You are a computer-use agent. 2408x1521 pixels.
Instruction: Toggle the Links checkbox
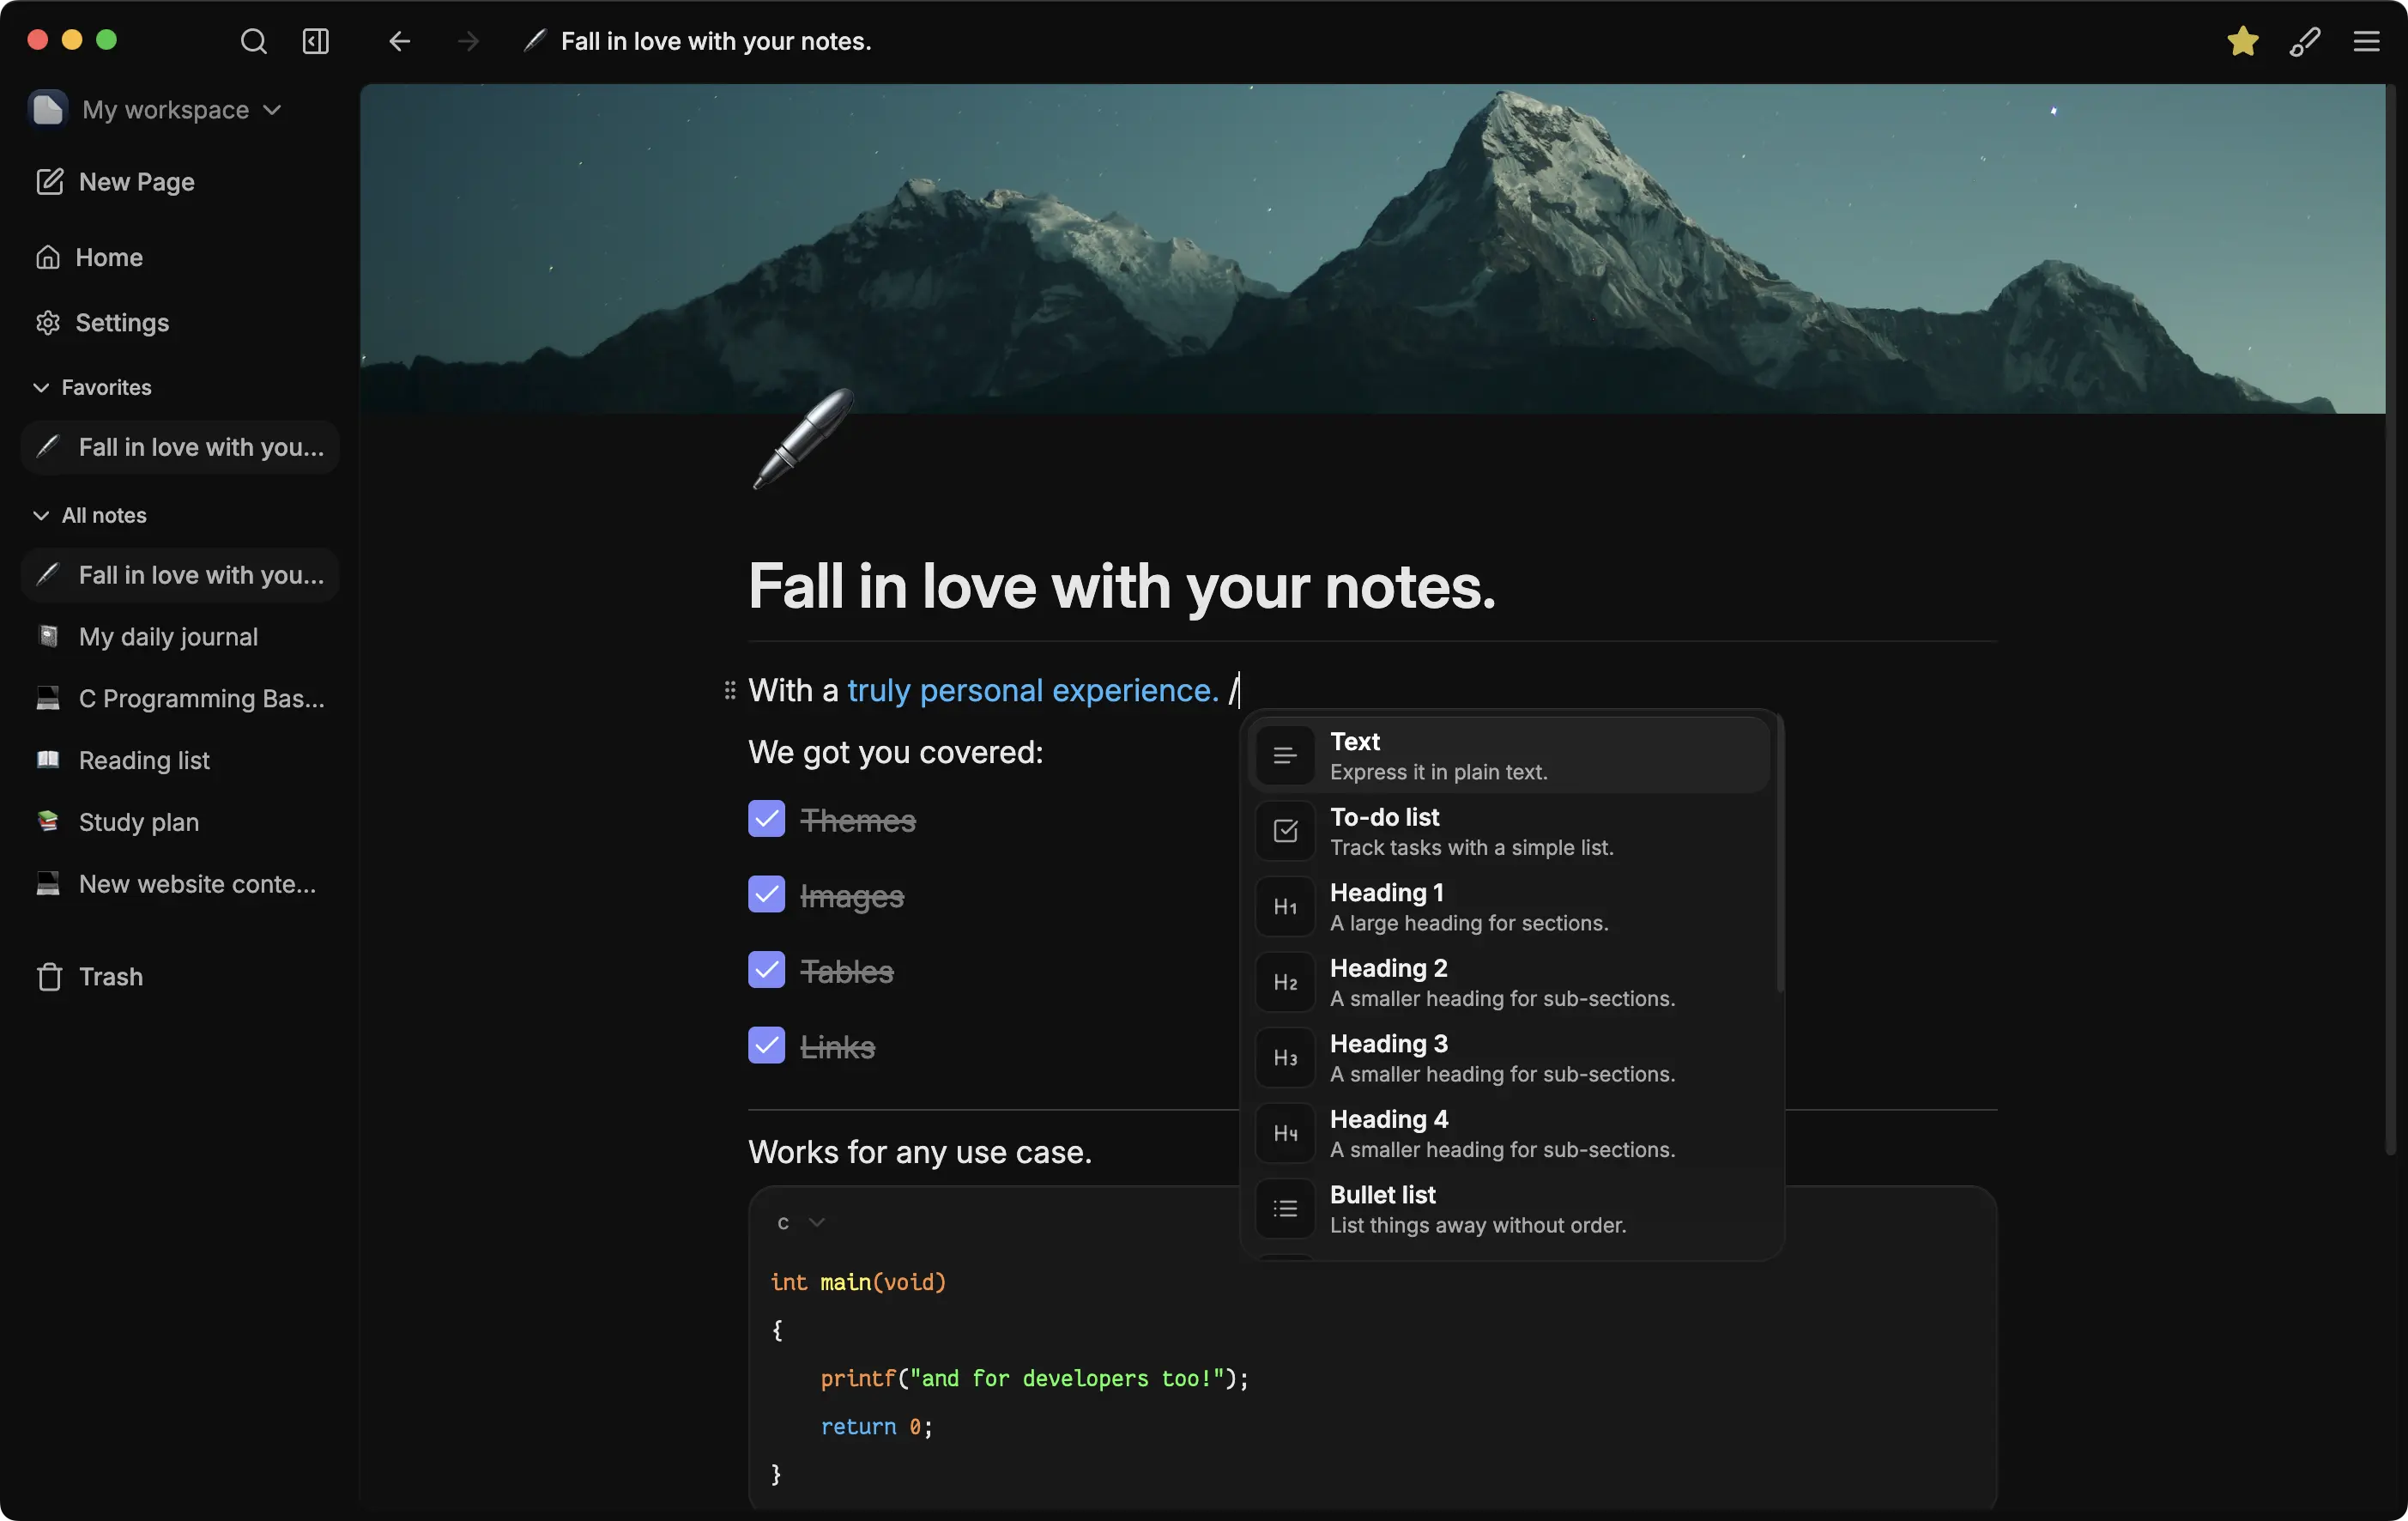pos(766,1046)
